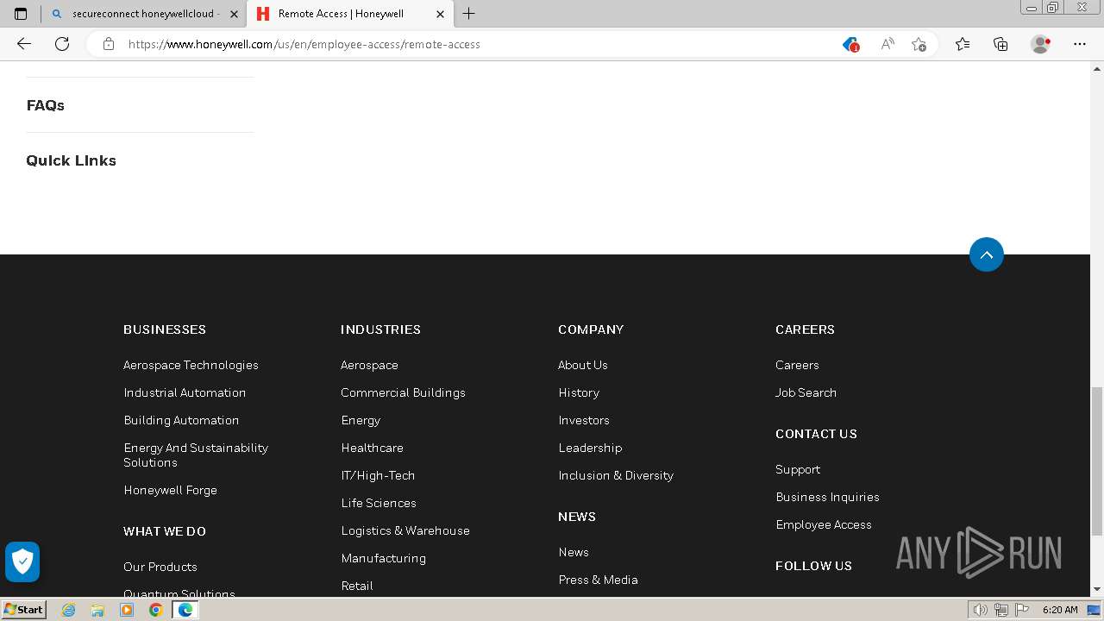This screenshot has height=621, width=1104.
Task: Open the Energy industry link
Action: tap(361, 420)
